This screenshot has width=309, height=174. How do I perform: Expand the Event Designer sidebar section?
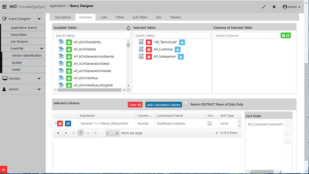[x=39, y=19]
